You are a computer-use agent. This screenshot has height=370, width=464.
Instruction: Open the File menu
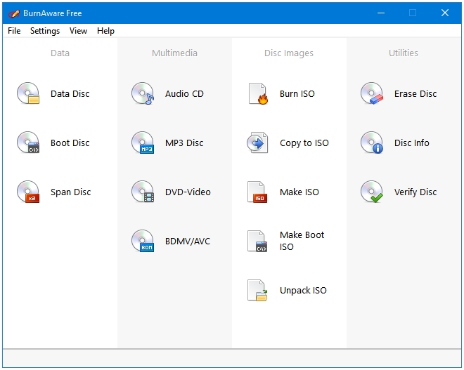click(14, 31)
